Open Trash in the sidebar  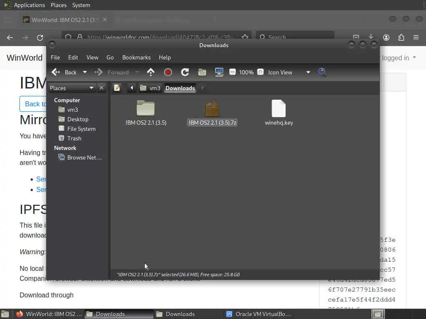tap(70, 138)
